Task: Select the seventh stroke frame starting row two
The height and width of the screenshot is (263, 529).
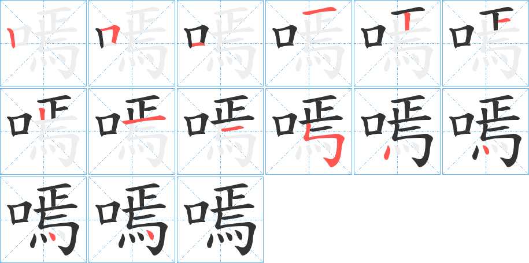Action: click(43, 131)
